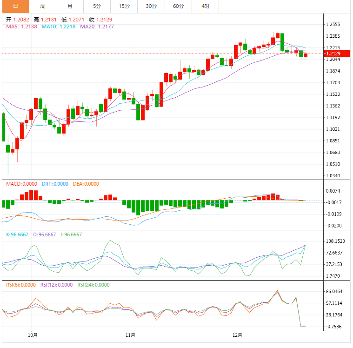The image size is (353, 348).
Task: Switch to the 日 daily chart tab
Action: point(15,6)
